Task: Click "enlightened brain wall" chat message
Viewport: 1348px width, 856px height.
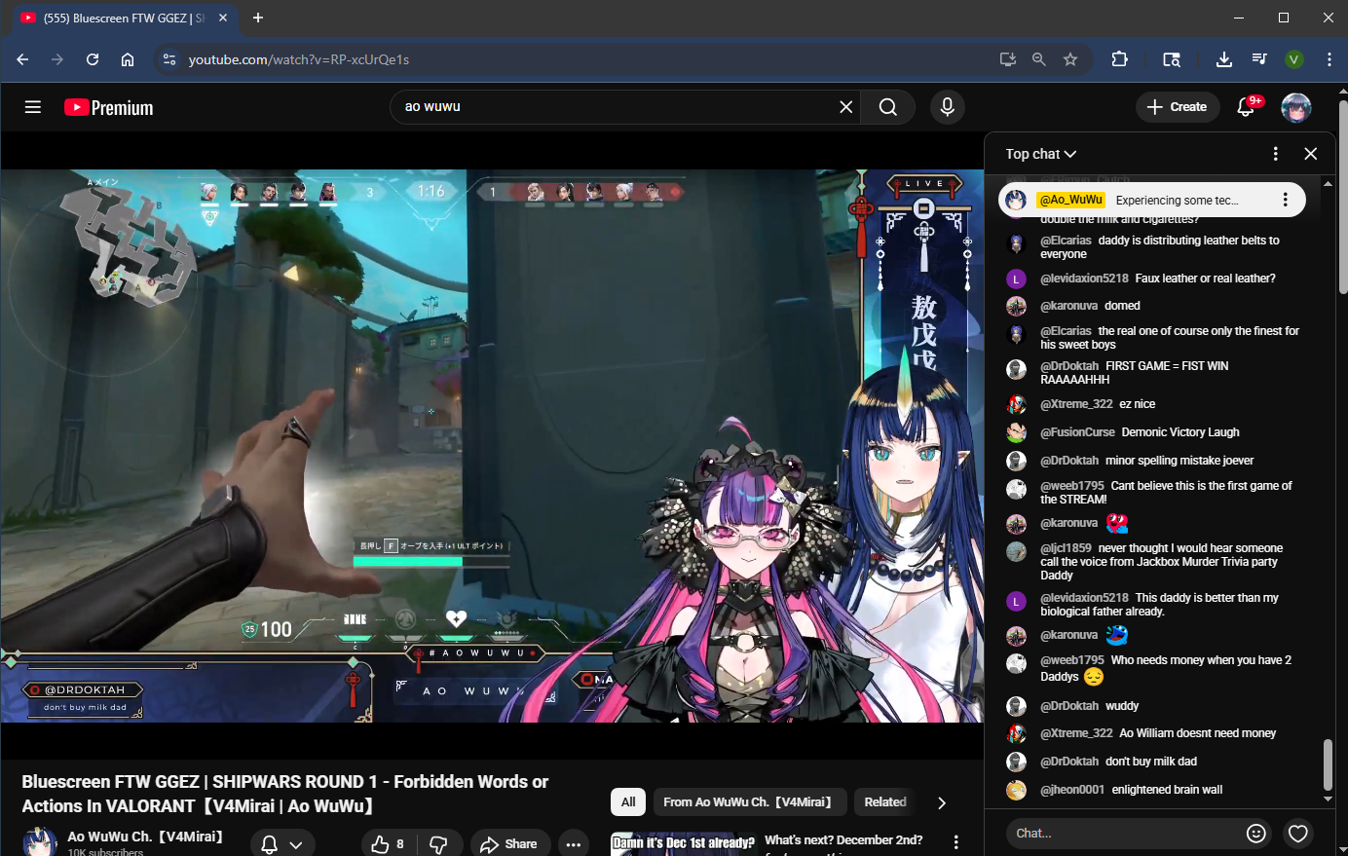Action: (x=1167, y=790)
